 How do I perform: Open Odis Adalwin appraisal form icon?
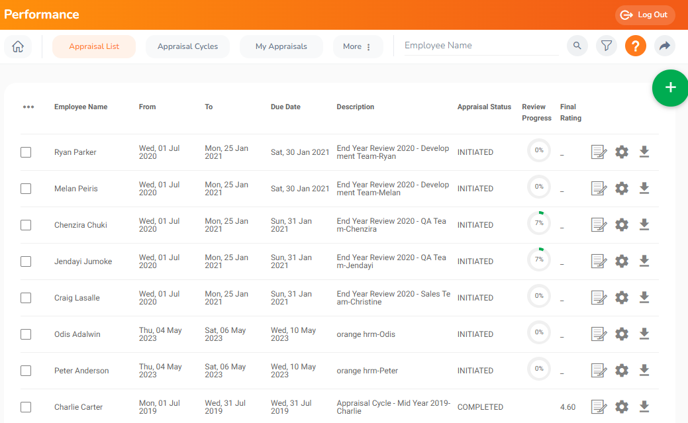point(599,334)
